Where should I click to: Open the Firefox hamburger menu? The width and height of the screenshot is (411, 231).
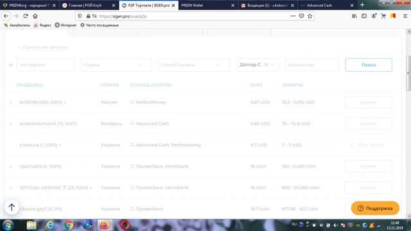[405, 16]
